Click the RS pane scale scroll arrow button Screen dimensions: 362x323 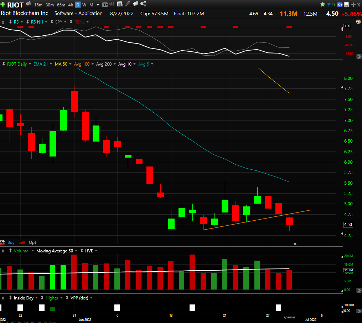[x=359, y=56]
